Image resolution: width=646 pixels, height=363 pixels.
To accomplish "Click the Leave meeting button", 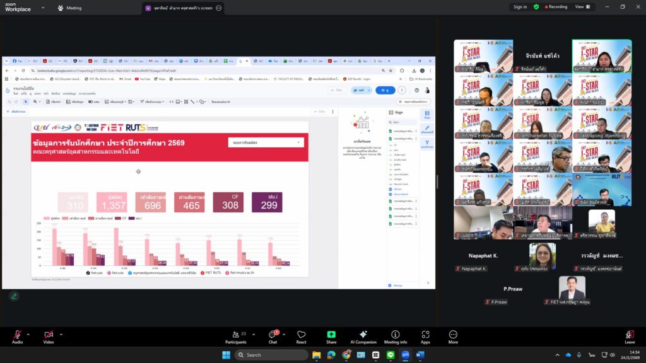I will click(x=629, y=335).
